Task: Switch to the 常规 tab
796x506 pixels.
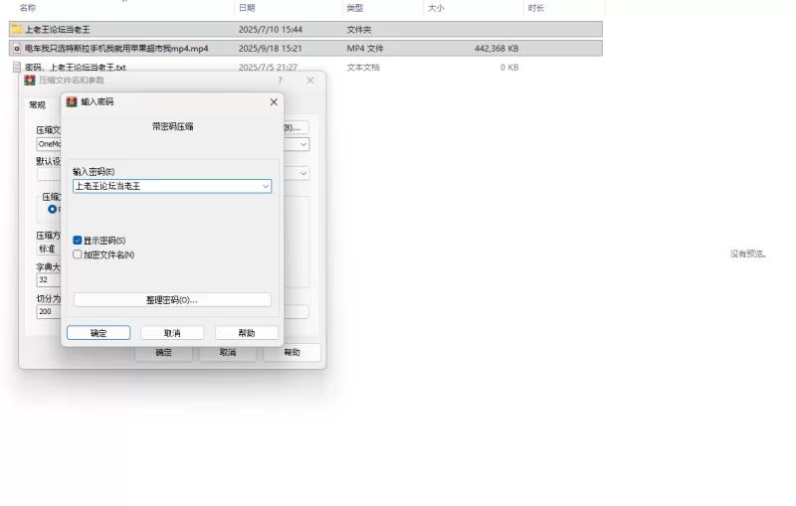Action: pos(37,105)
